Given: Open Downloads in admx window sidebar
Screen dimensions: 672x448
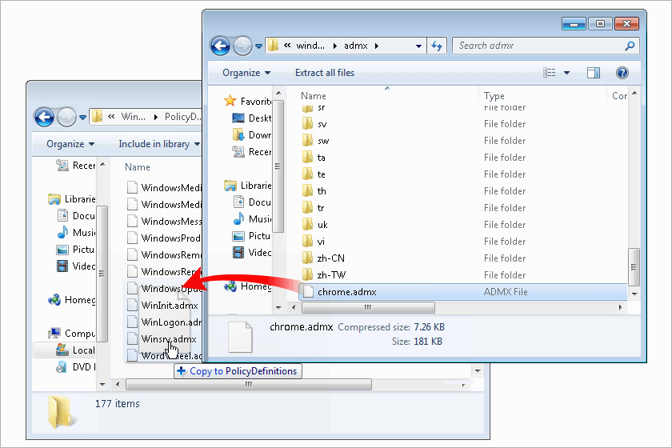Looking at the screenshot, I should click(x=252, y=135).
